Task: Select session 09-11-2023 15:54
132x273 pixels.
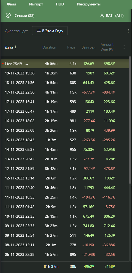Action: [x=65, y=235]
